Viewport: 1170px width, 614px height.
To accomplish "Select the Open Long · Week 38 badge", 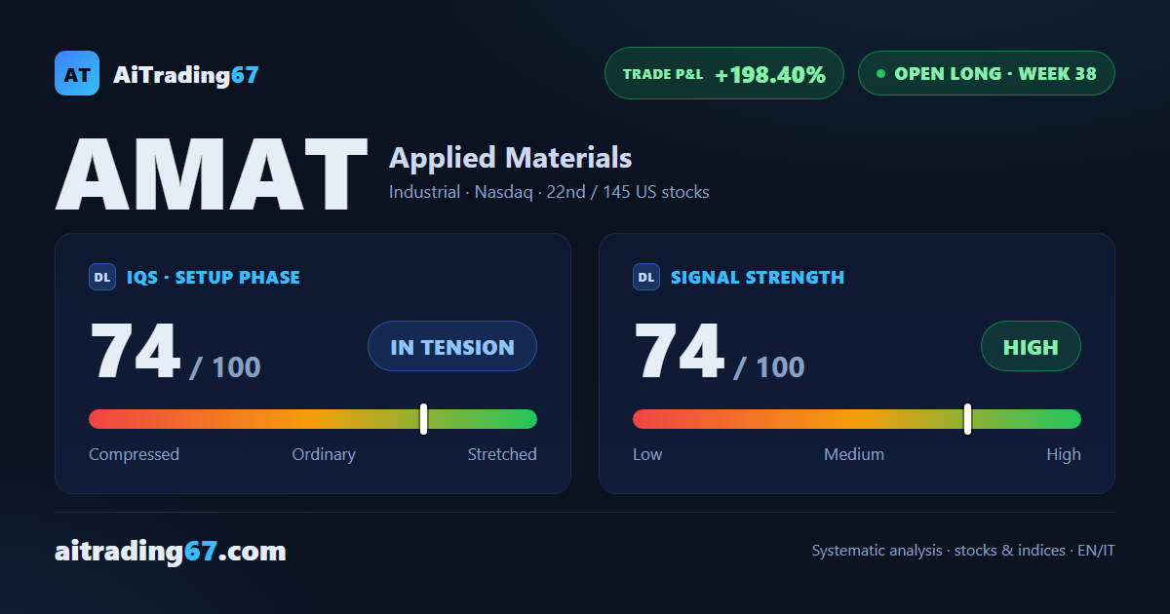I will pyautogui.click(x=987, y=73).
